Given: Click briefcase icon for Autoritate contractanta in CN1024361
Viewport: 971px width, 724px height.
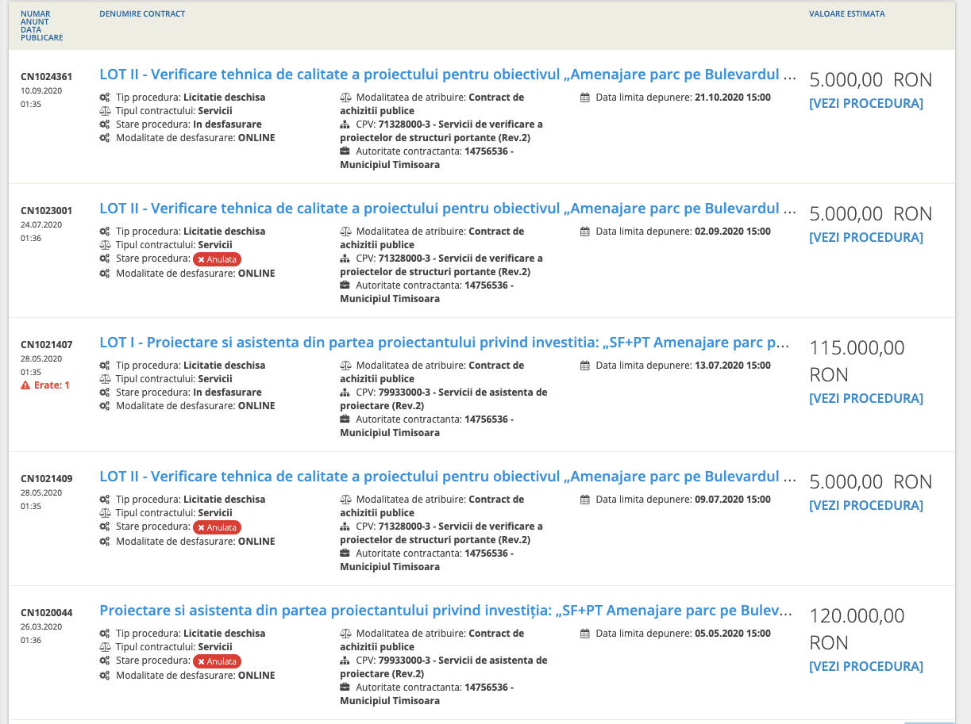Looking at the screenshot, I should pos(345,151).
